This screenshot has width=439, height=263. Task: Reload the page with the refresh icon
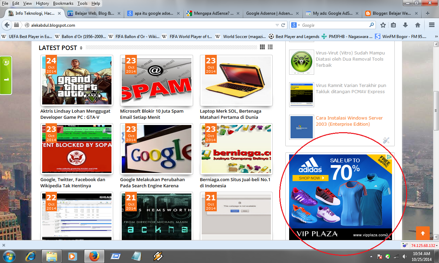point(283,25)
